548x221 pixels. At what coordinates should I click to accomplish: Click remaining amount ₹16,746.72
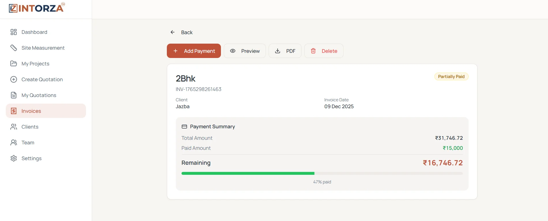(443, 163)
